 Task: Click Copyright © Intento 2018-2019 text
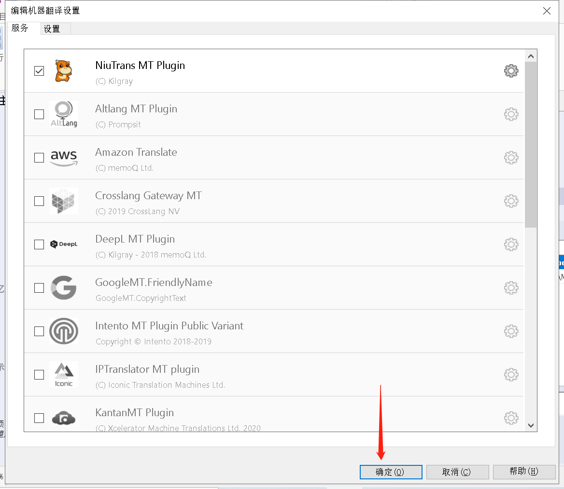[154, 342]
